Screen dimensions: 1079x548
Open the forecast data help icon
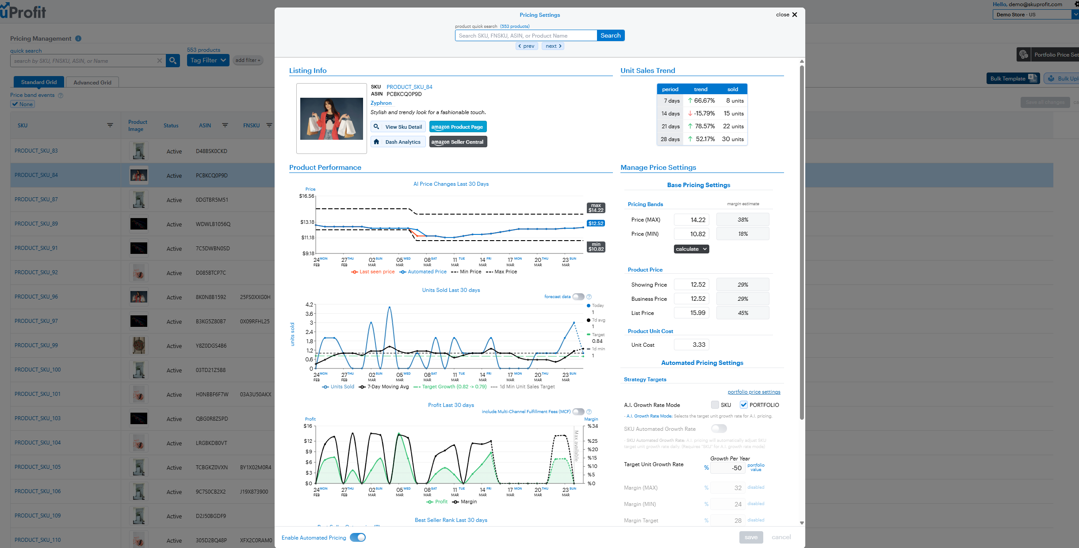(589, 297)
